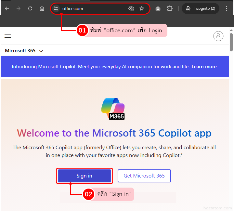Click the Get Microsoft 365 button
The height and width of the screenshot is (211, 234).
click(x=144, y=176)
